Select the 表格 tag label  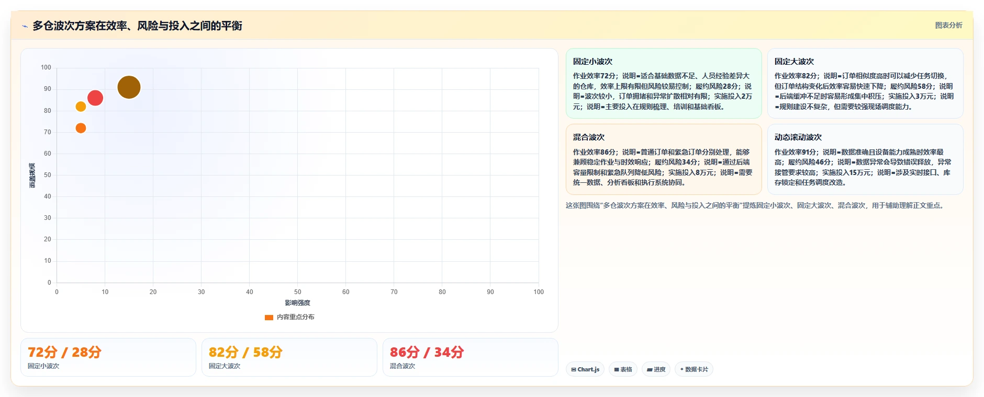pyautogui.click(x=626, y=369)
